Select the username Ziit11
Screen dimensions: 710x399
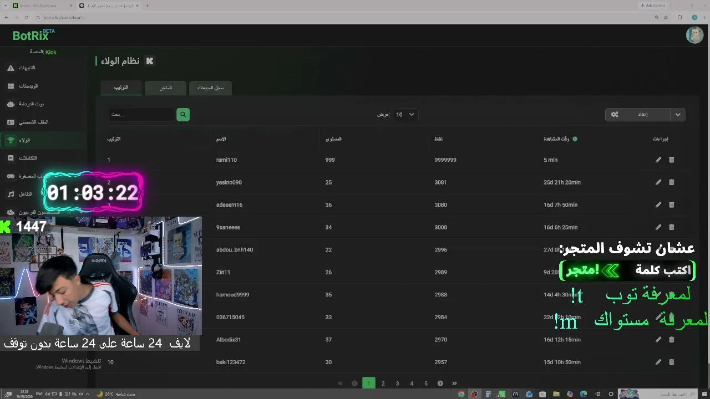coord(223,272)
